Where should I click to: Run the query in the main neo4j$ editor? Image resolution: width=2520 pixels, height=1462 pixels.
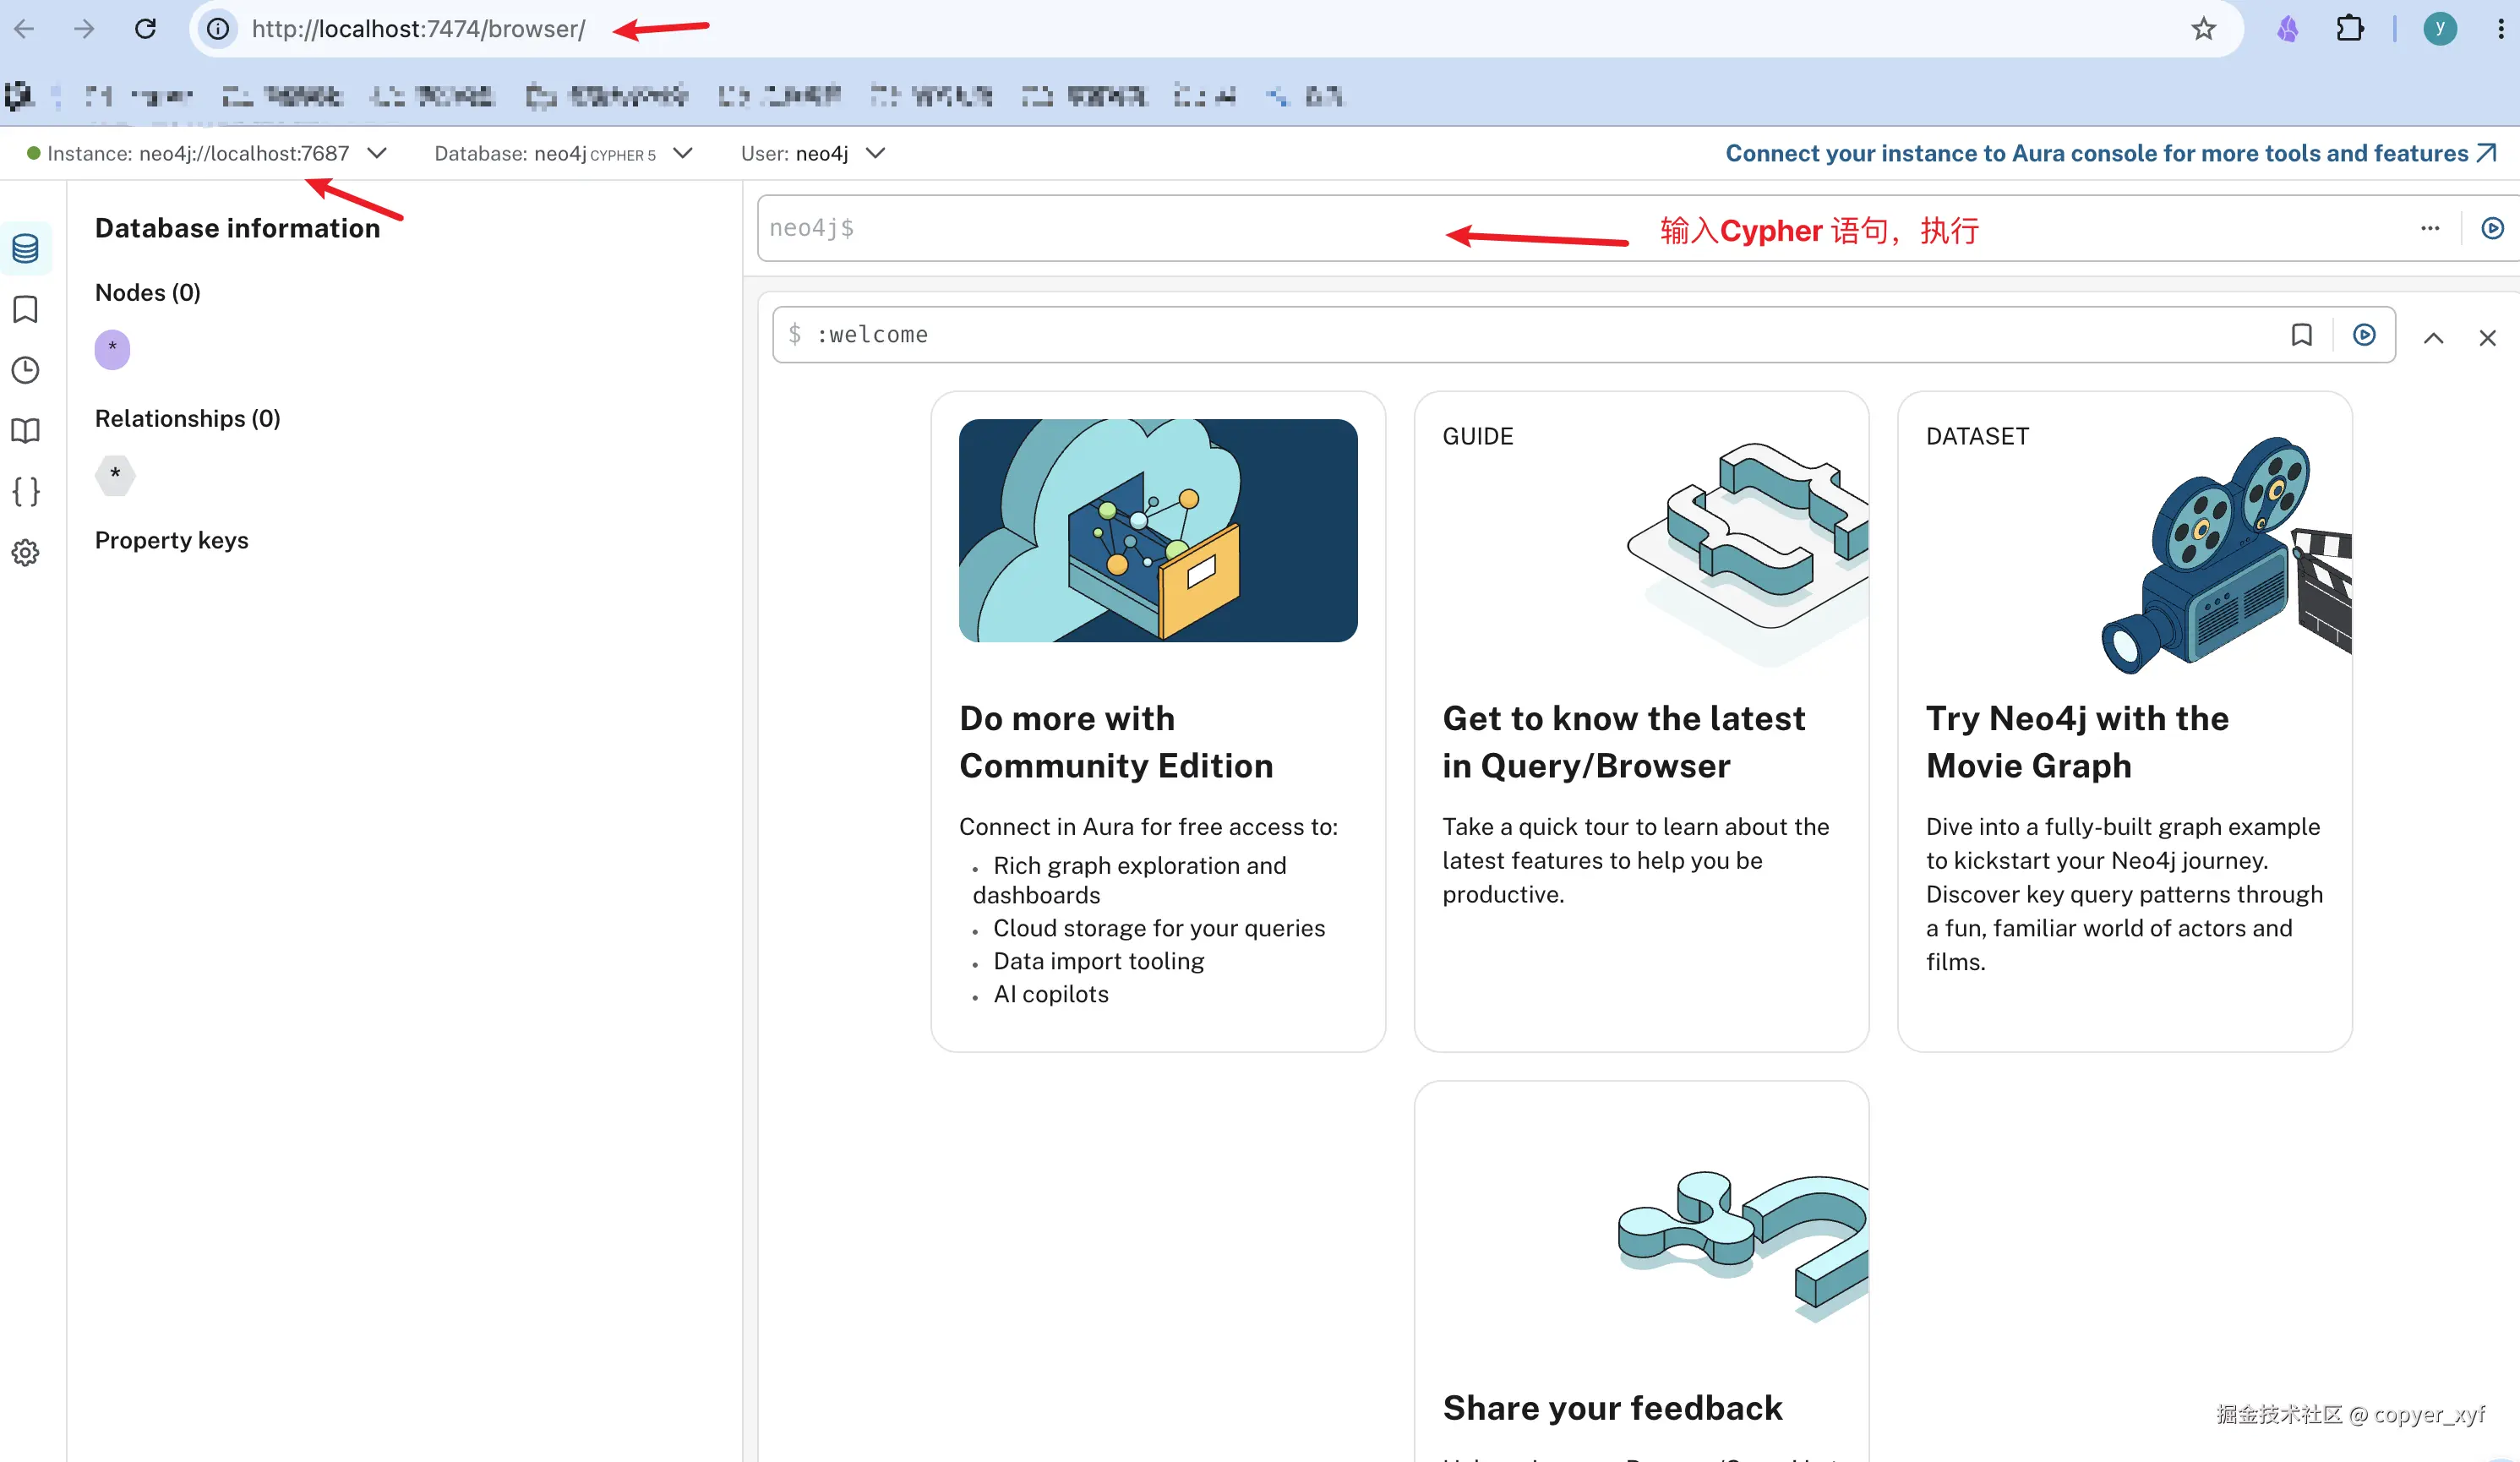click(2492, 228)
